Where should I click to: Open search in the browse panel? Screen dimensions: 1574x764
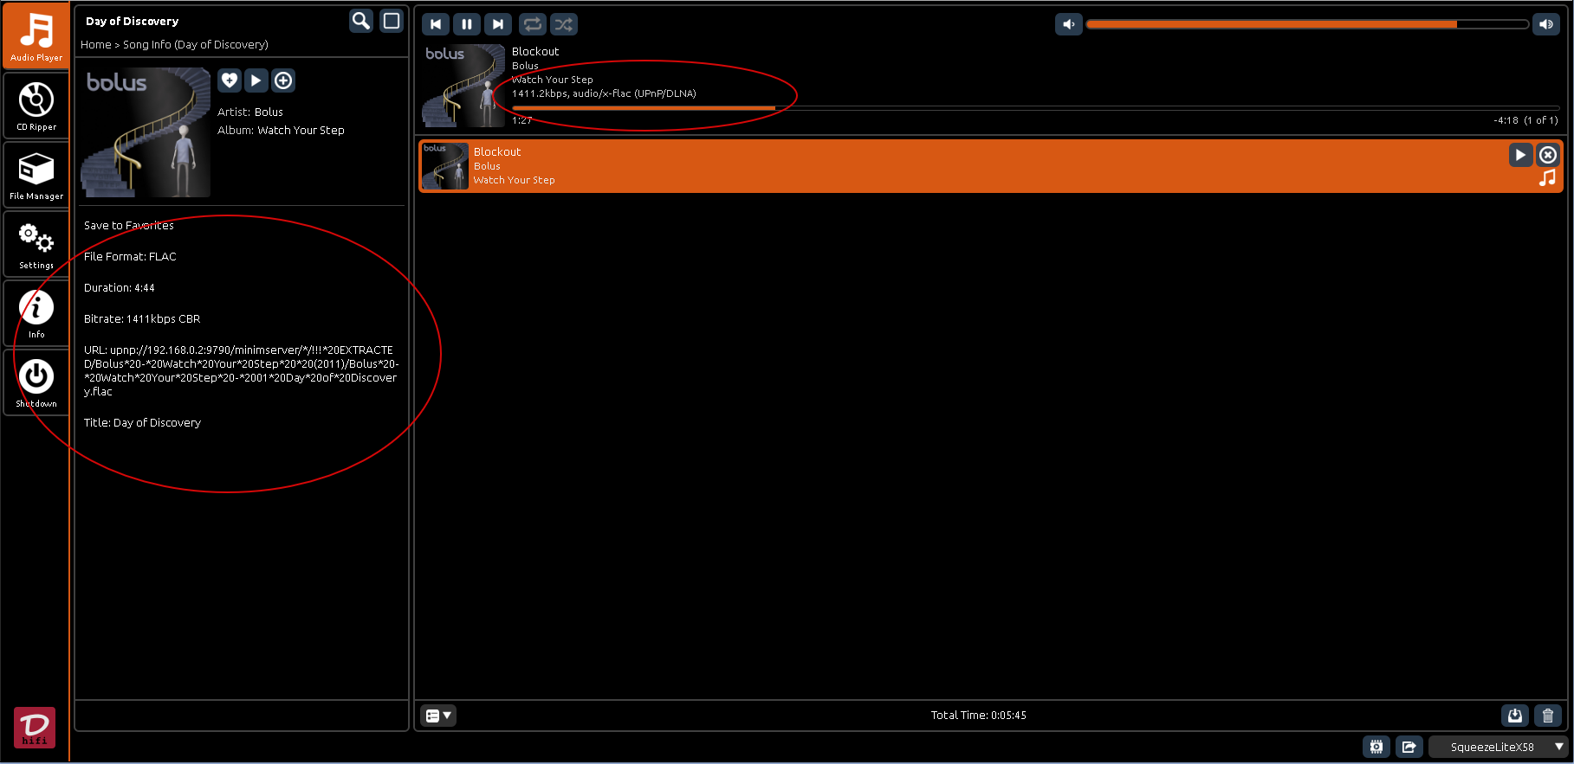coord(361,21)
